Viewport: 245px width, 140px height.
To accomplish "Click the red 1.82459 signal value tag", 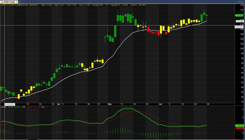I will (x=239, y=128).
